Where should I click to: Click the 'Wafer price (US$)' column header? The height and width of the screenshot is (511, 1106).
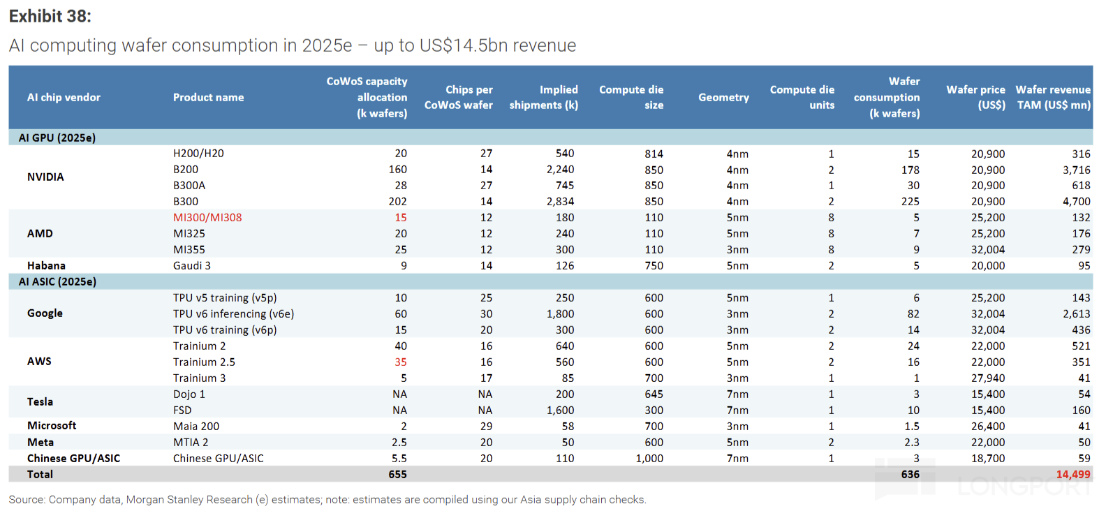975,98
